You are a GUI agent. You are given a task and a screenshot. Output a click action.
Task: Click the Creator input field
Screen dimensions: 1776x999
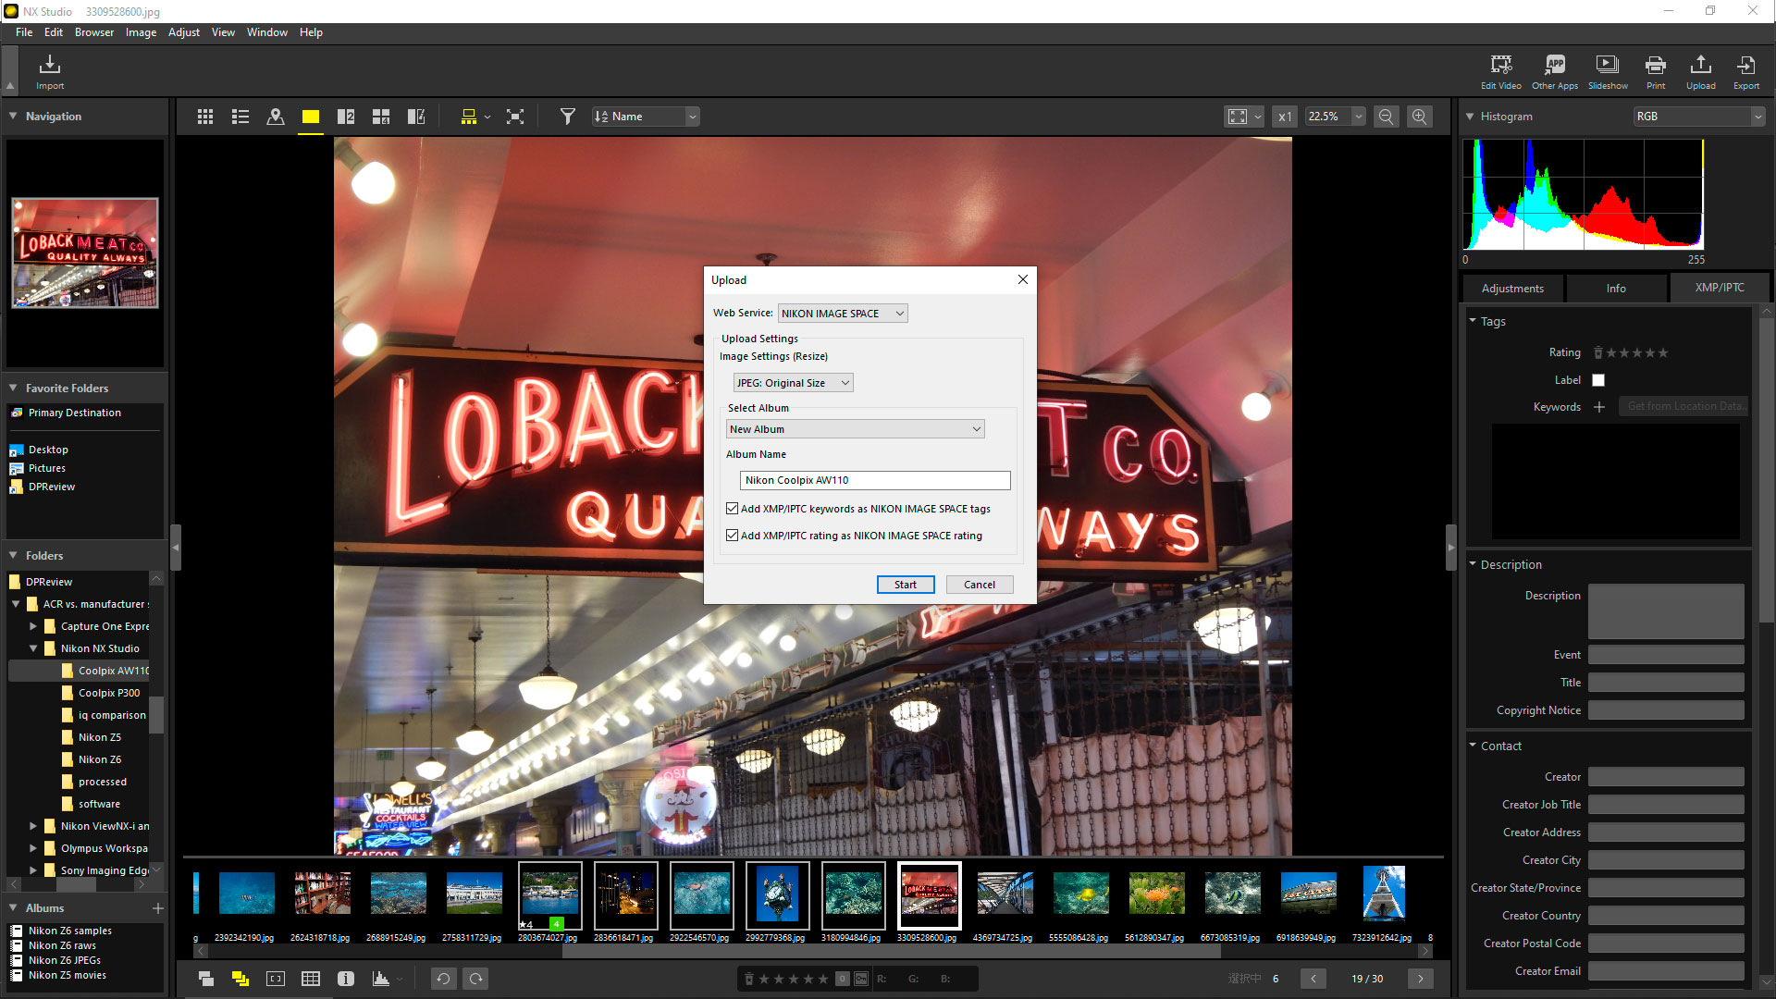point(1666,777)
